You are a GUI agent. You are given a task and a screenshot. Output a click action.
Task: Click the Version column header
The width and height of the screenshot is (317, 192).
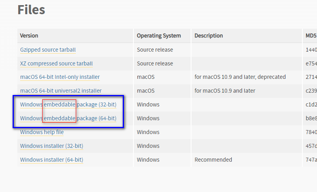point(29,35)
